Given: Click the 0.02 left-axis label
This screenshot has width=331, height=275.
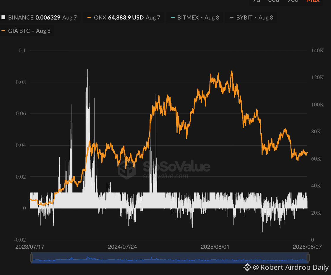Looking at the screenshot, I should [21, 177].
